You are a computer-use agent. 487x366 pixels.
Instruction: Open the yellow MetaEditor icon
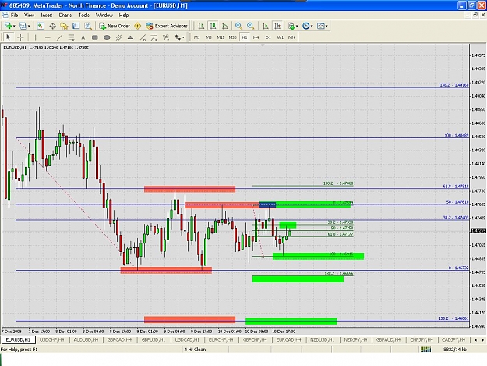[x=138, y=26]
